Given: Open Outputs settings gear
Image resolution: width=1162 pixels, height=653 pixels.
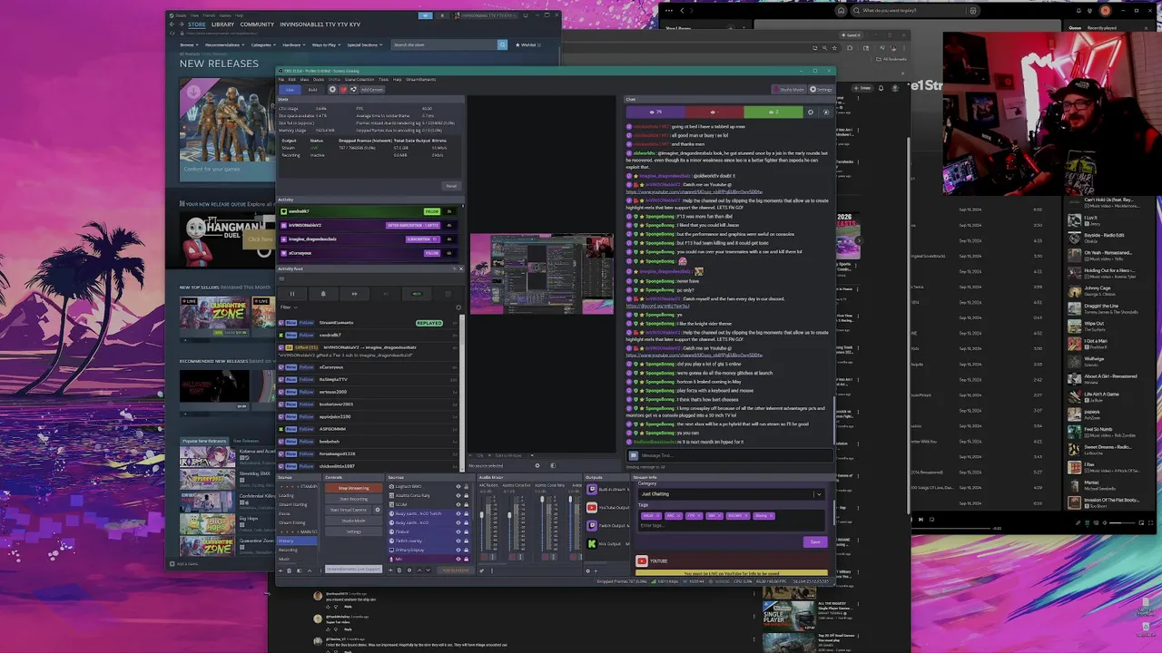Looking at the screenshot, I should (588, 570).
